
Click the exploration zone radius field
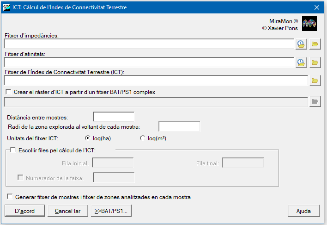[x=179, y=127]
